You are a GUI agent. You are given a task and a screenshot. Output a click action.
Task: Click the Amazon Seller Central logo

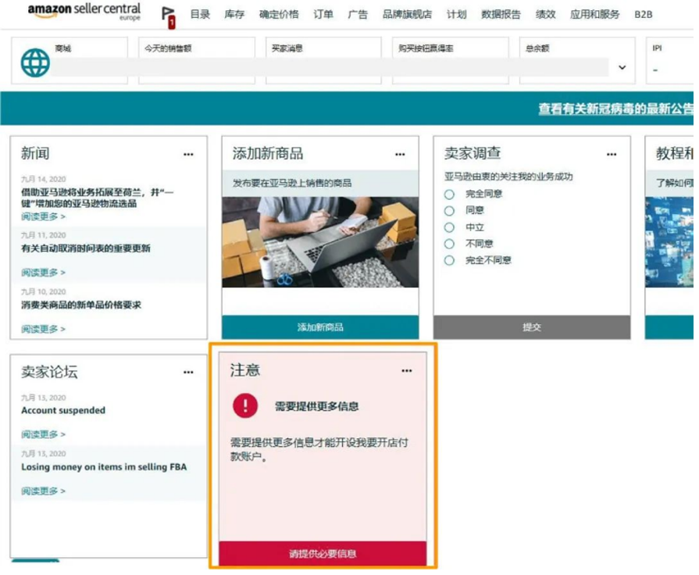point(84,12)
